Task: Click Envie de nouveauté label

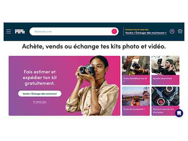Action: pyautogui.click(x=134, y=109)
